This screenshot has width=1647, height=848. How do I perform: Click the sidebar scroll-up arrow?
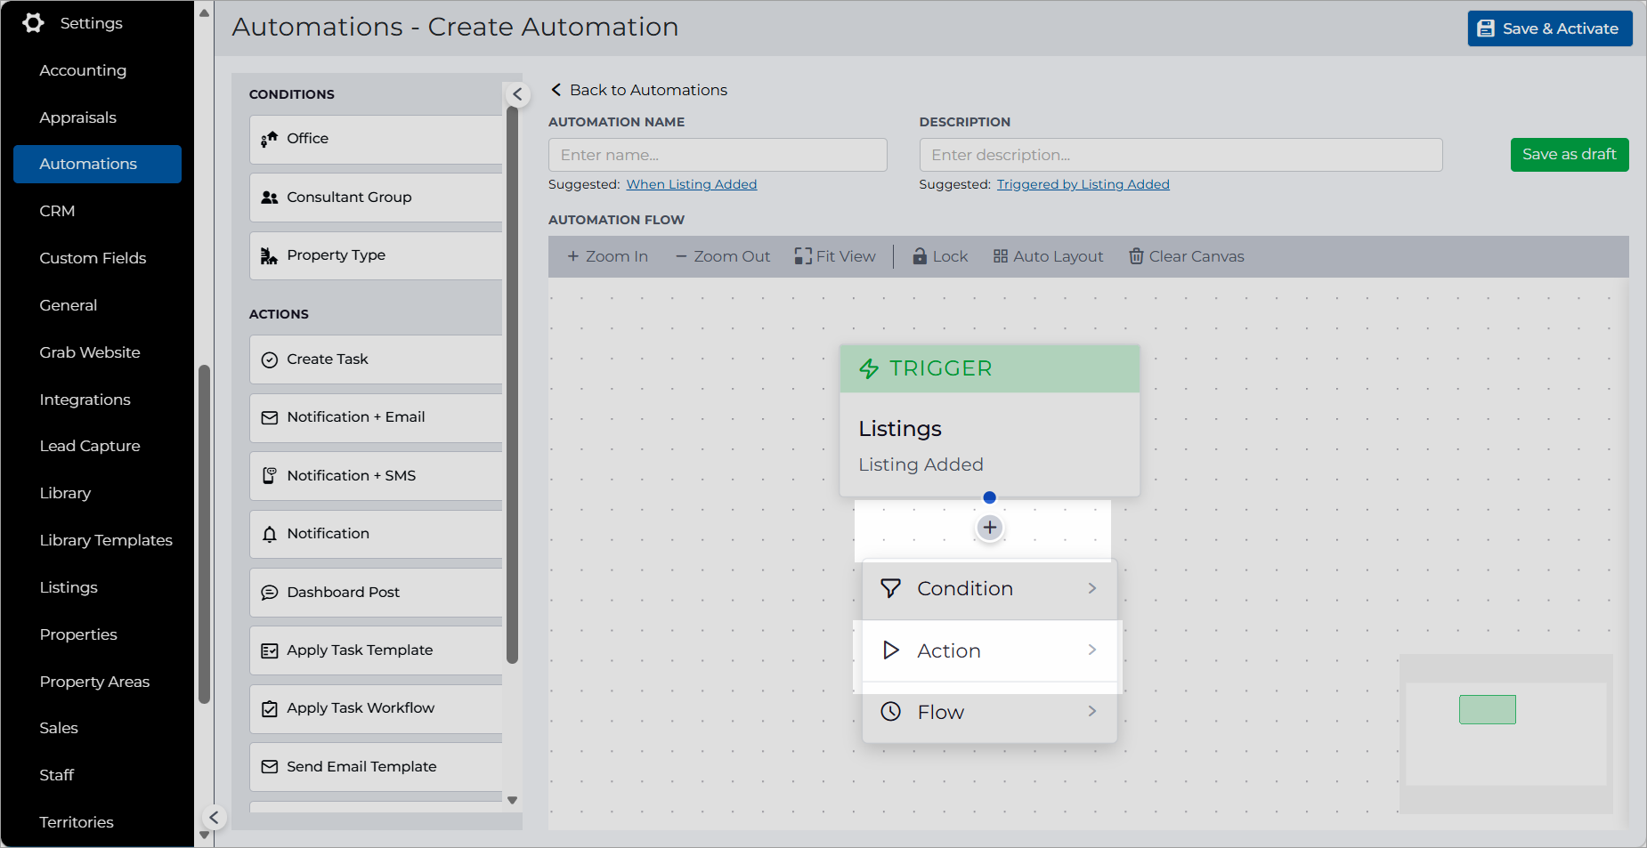click(204, 13)
